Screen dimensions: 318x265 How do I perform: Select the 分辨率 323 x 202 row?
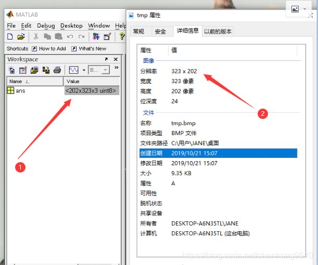point(219,71)
